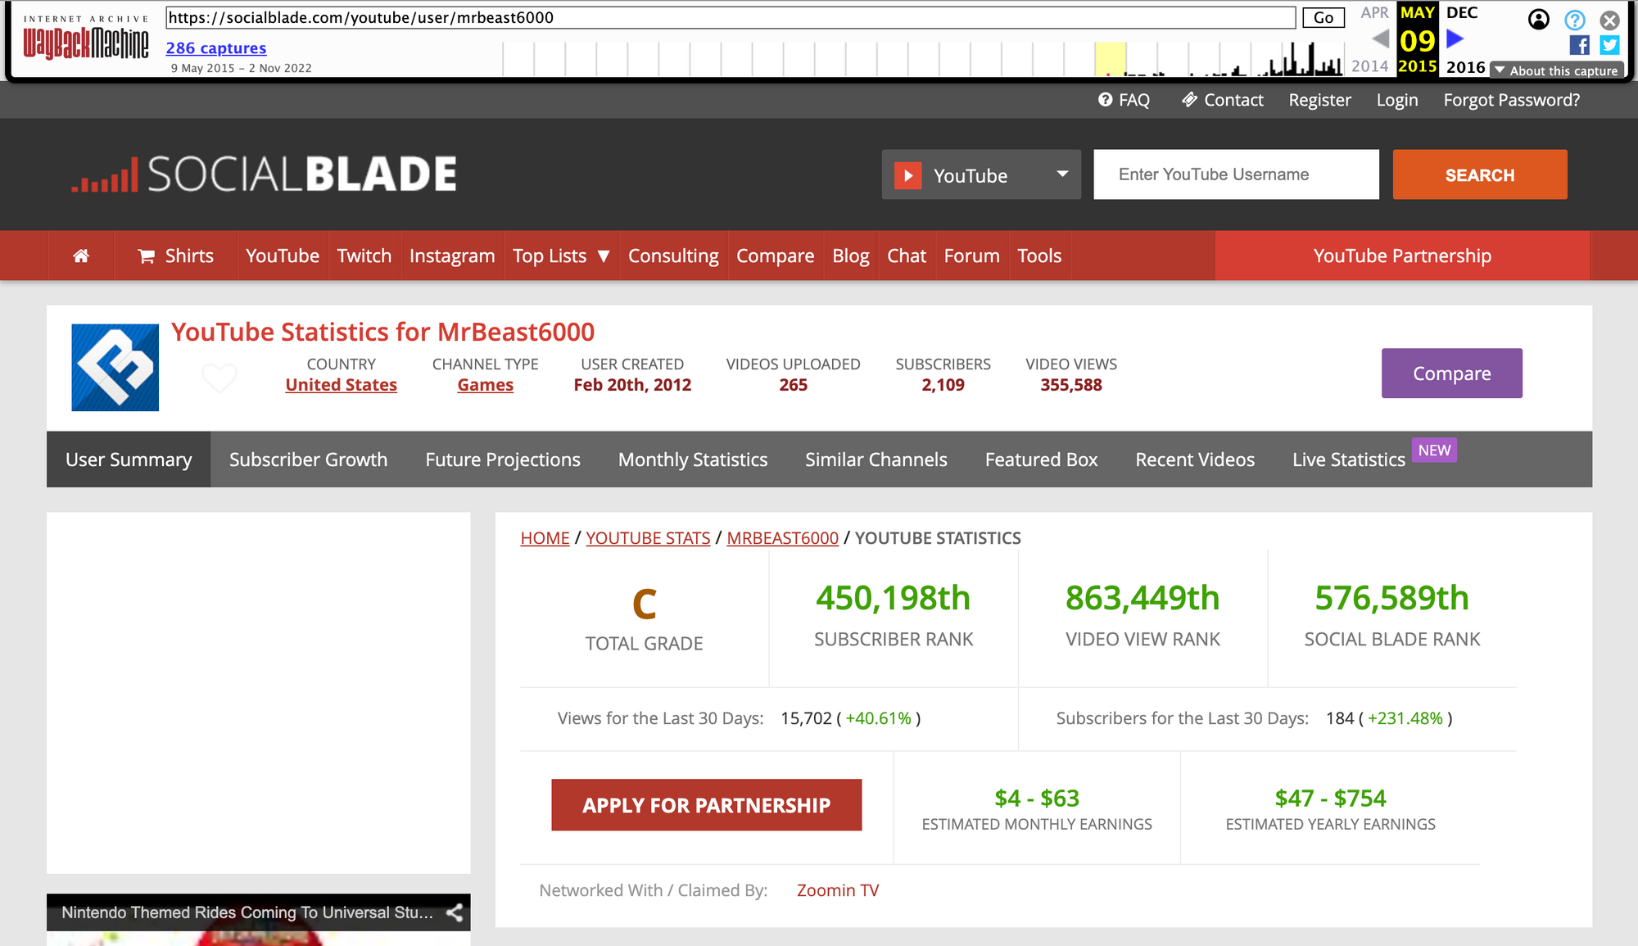Open the Shirts menu item
Screen dimensions: 1638x946
tap(176, 256)
